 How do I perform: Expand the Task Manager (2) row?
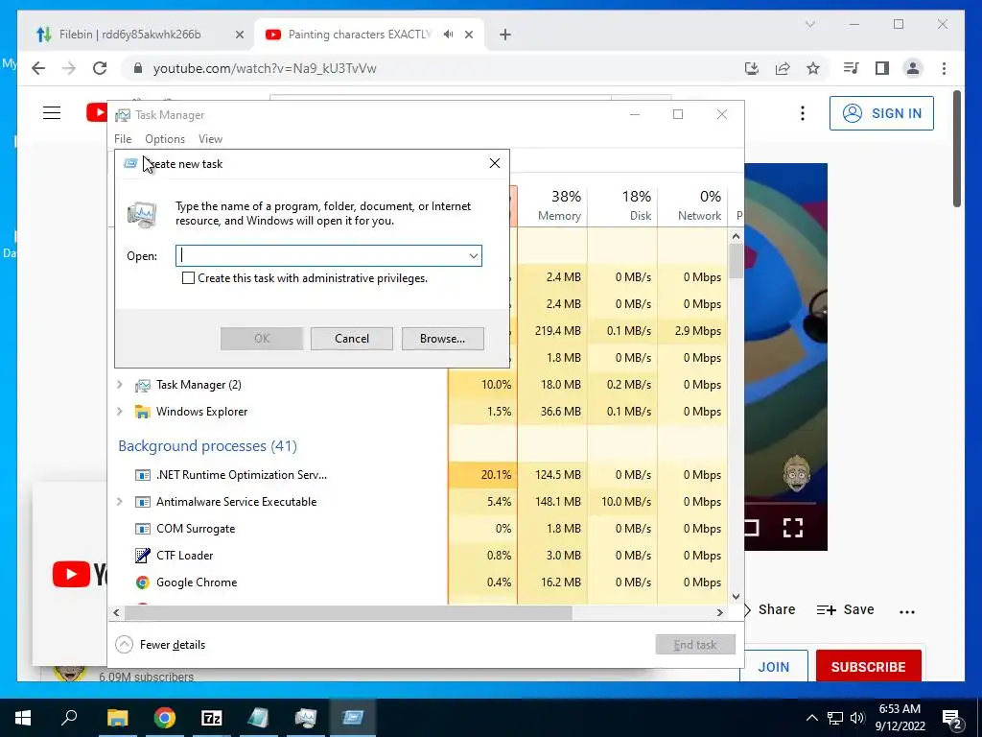[x=120, y=384]
